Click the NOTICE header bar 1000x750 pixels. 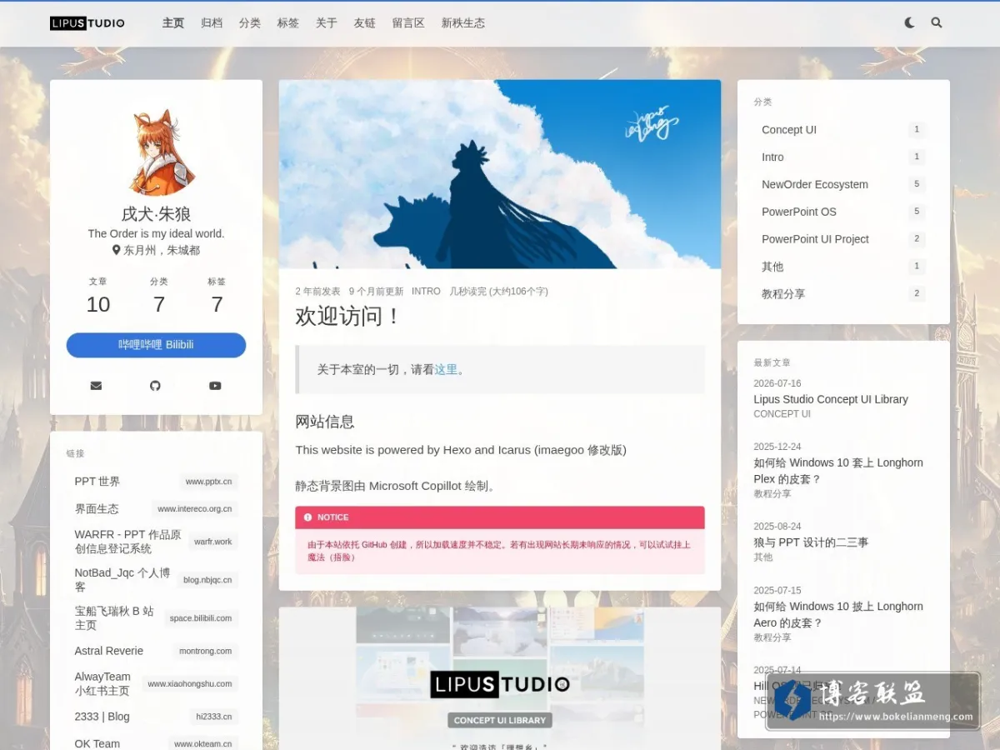coord(500,517)
